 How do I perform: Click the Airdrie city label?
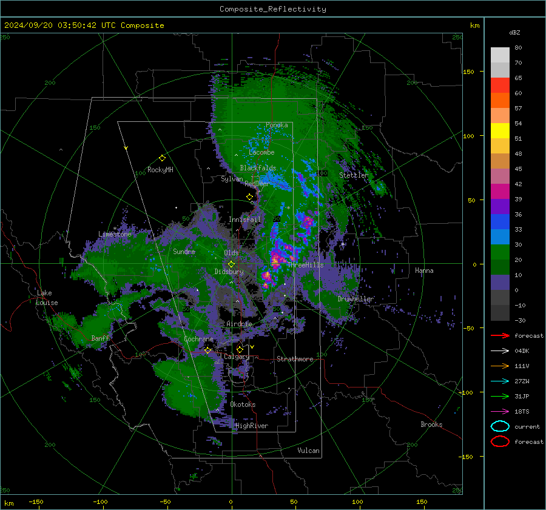coord(239,324)
